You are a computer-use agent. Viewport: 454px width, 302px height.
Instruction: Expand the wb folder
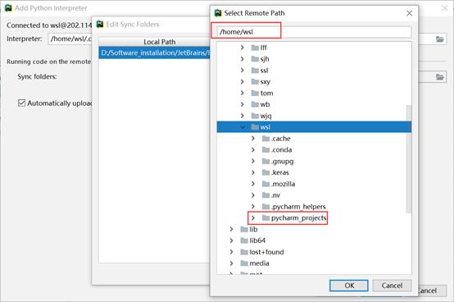pyautogui.click(x=243, y=104)
